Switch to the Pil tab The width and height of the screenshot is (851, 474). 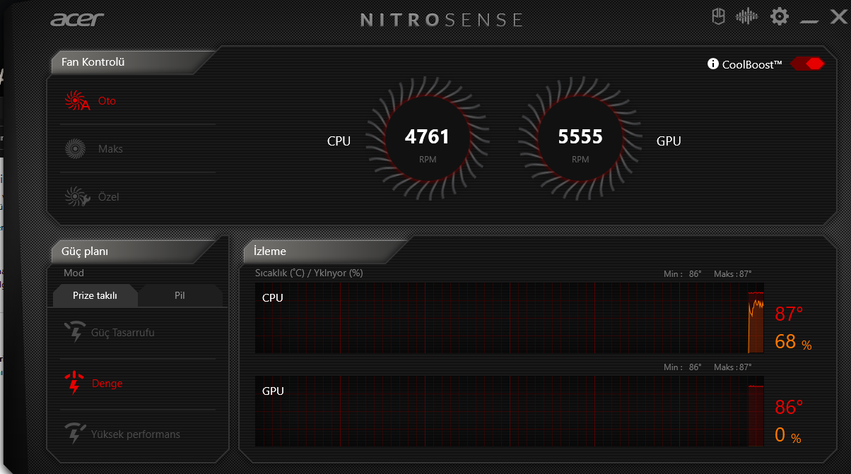point(180,295)
